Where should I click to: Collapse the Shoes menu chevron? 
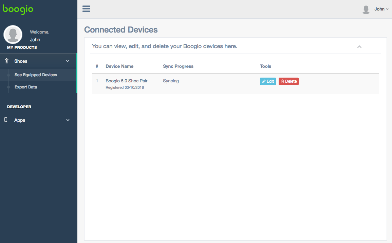click(68, 61)
